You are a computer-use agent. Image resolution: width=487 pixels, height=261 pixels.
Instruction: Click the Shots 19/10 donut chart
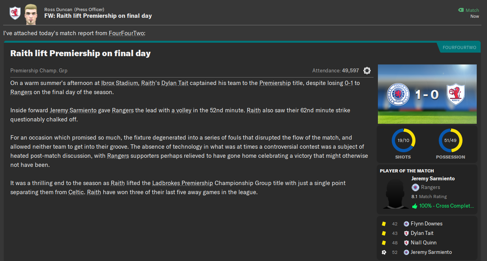403,141
